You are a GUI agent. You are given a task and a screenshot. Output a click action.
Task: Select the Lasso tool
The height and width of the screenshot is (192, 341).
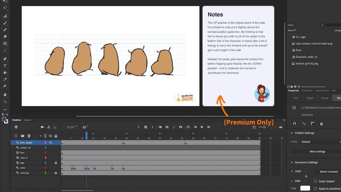click(5, 7)
